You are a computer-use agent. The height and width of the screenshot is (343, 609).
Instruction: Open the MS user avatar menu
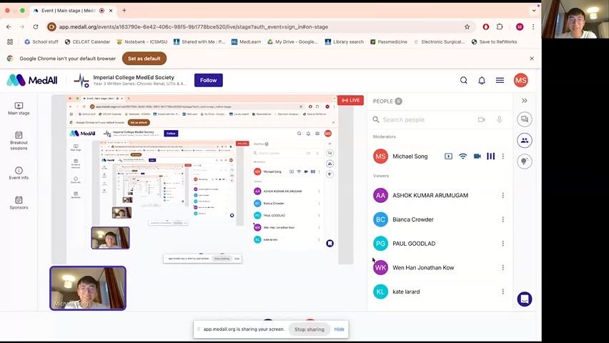click(521, 81)
